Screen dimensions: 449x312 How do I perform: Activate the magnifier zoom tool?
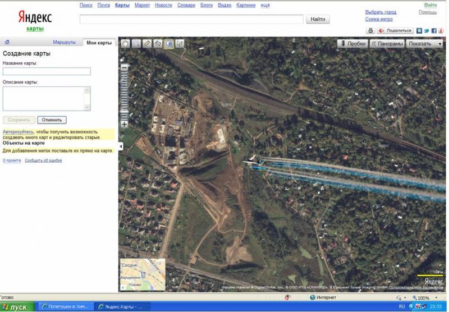pyautogui.click(x=136, y=43)
